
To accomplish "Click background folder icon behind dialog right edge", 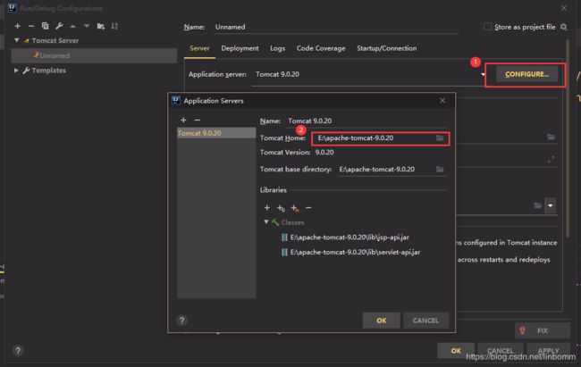I will coord(551,138).
